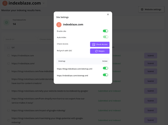Submit the impact-of-google-indexing URL

pyautogui.click(x=150, y=110)
